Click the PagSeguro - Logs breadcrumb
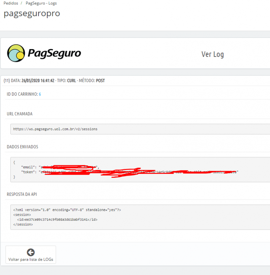Image resolution: width=270 pixels, height=275 pixels. (41, 3)
